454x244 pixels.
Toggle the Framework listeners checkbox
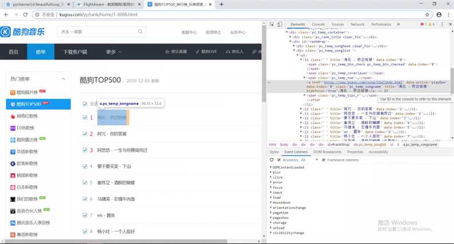(x=324, y=160)
